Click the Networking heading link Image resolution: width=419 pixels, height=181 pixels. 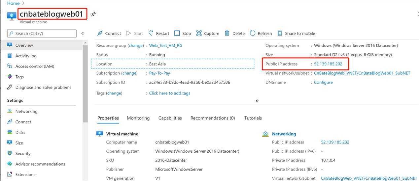284,134
